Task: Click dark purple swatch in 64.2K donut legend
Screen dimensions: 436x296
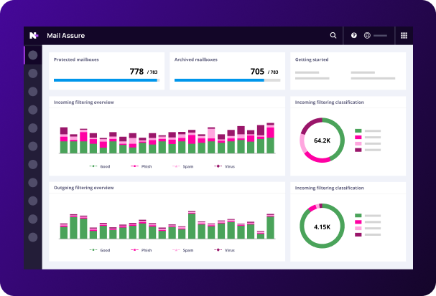Action: point(358,150)
